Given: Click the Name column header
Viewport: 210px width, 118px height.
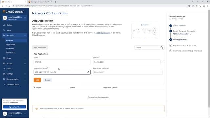Looking at the screenshot, I should tap(39, 88).
